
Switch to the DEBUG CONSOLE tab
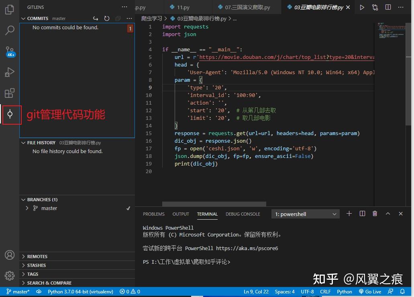243,214
